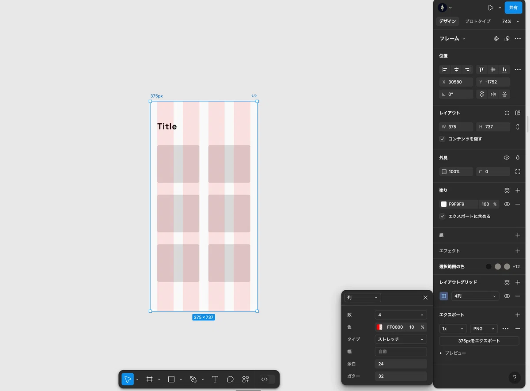Click the 375pxをエクスポート button

(x=479, y=341)
